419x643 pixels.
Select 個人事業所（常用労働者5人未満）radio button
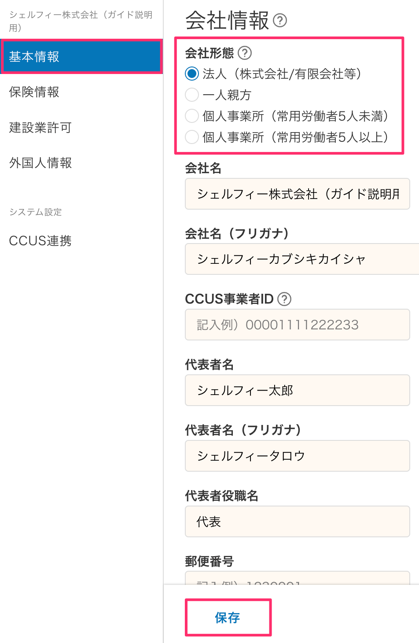(192, 116)
